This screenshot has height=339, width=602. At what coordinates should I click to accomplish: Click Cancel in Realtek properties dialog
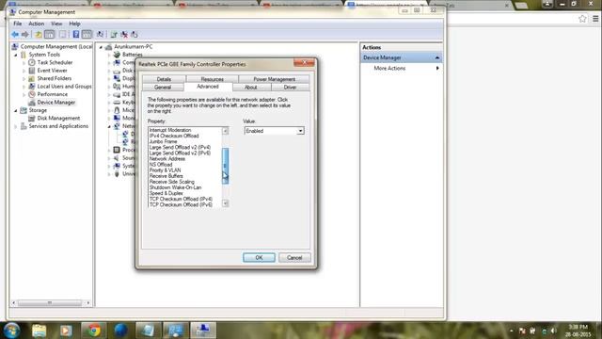(294, 257)
